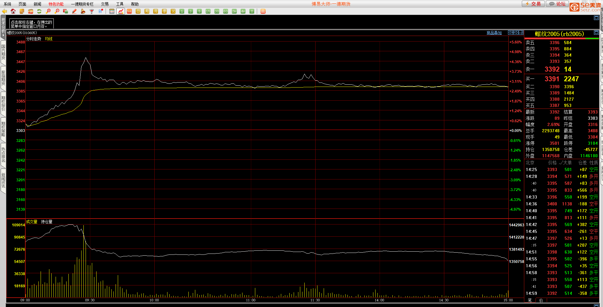This screenshot has width=603, height=307.
Task: Switch to daily (日) period
Action: point(138,11)
